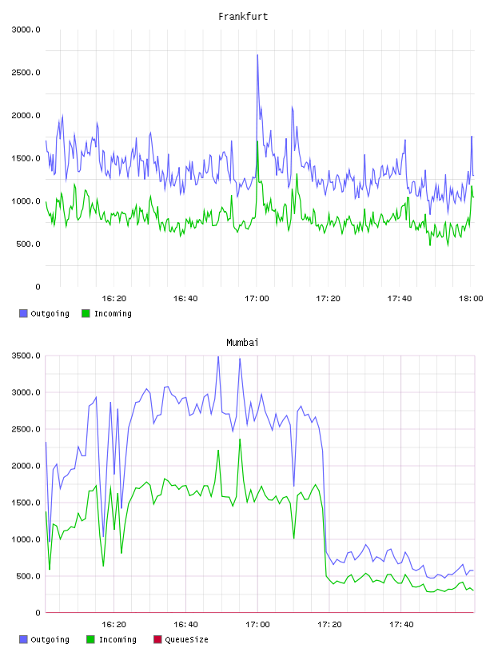Click the 16:40 time label on Mumbai chart

(185, 624)
